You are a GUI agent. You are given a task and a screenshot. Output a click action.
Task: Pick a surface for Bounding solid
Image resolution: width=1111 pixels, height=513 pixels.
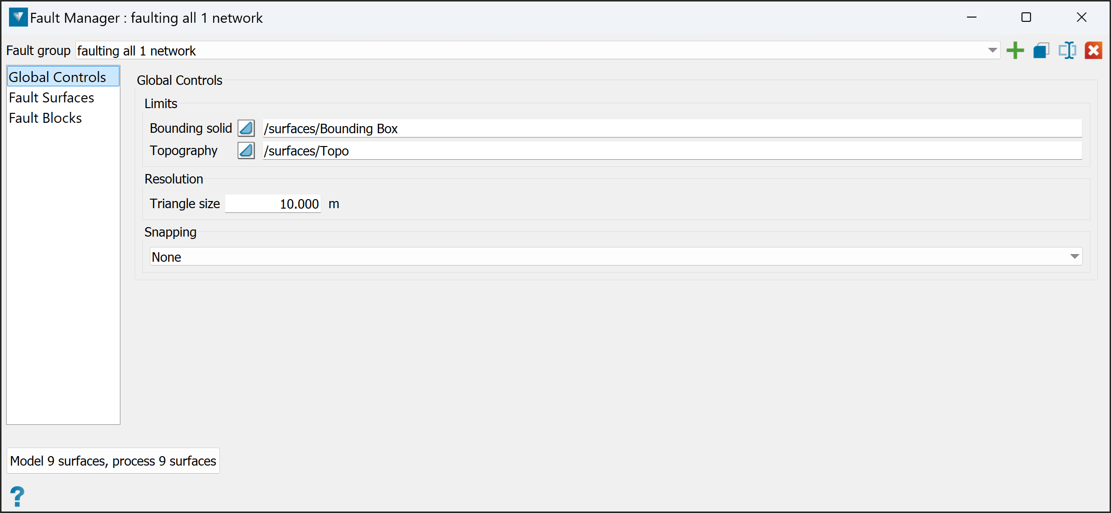[246, 128]
